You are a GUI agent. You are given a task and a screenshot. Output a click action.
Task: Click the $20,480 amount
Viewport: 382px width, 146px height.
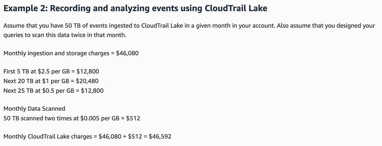pyautogui.click(x=87, y=81)
